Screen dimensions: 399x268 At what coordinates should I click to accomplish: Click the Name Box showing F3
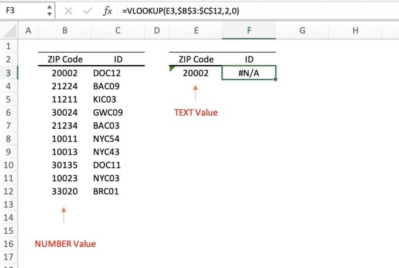(22, 11)
